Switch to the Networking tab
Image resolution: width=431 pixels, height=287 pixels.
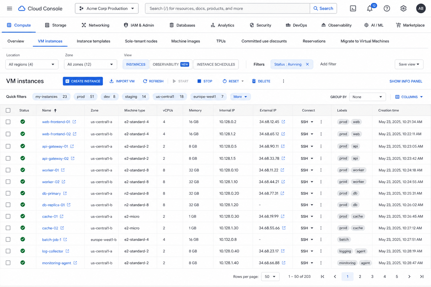pyautogui.click(x=95, y=25)
